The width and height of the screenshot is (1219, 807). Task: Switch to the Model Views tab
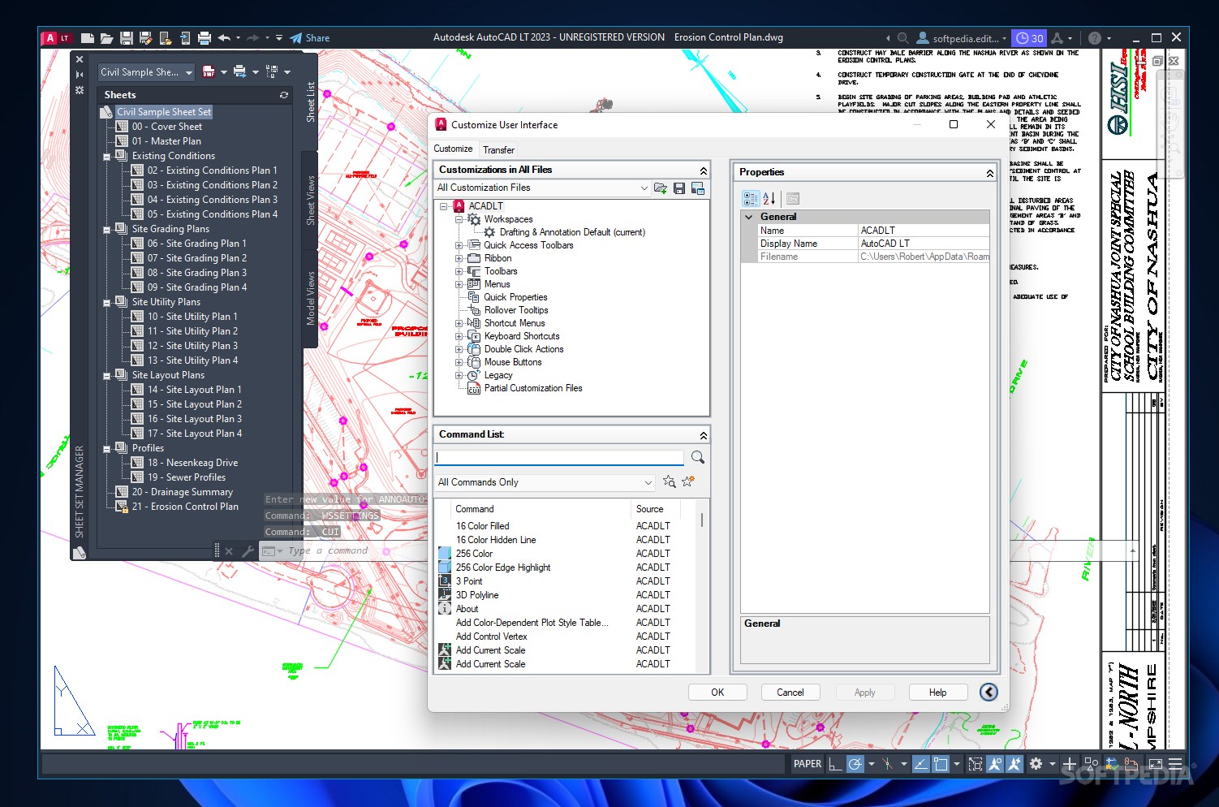310,299
